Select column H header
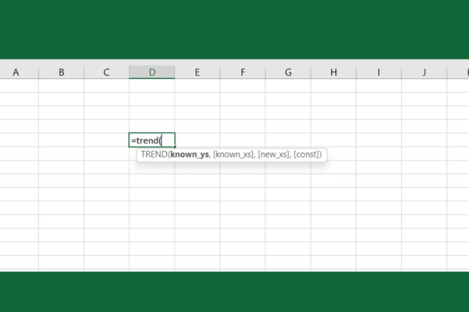The image size is (469, 312). 334,72
